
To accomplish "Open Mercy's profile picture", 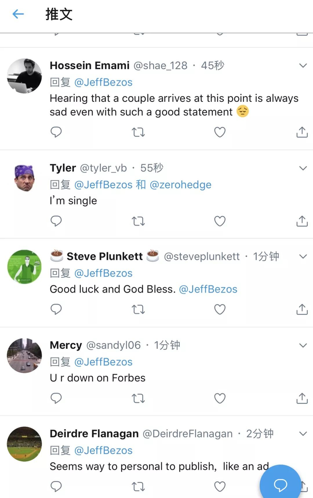I will coord(25,356).
